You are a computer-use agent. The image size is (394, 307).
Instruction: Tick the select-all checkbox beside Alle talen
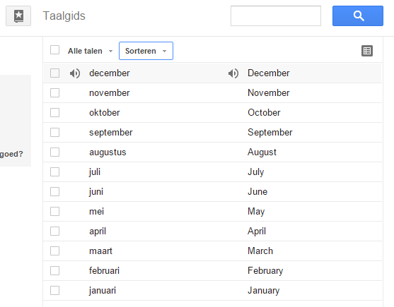click(x=54, y=50)
